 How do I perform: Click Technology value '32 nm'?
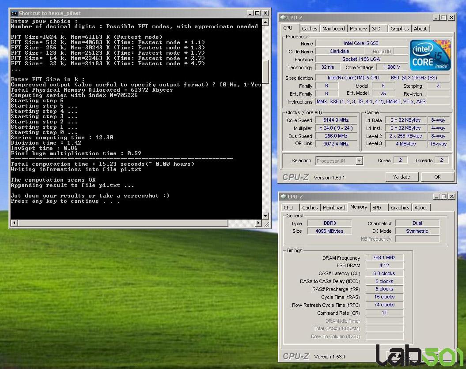click(x=327, y=67)
